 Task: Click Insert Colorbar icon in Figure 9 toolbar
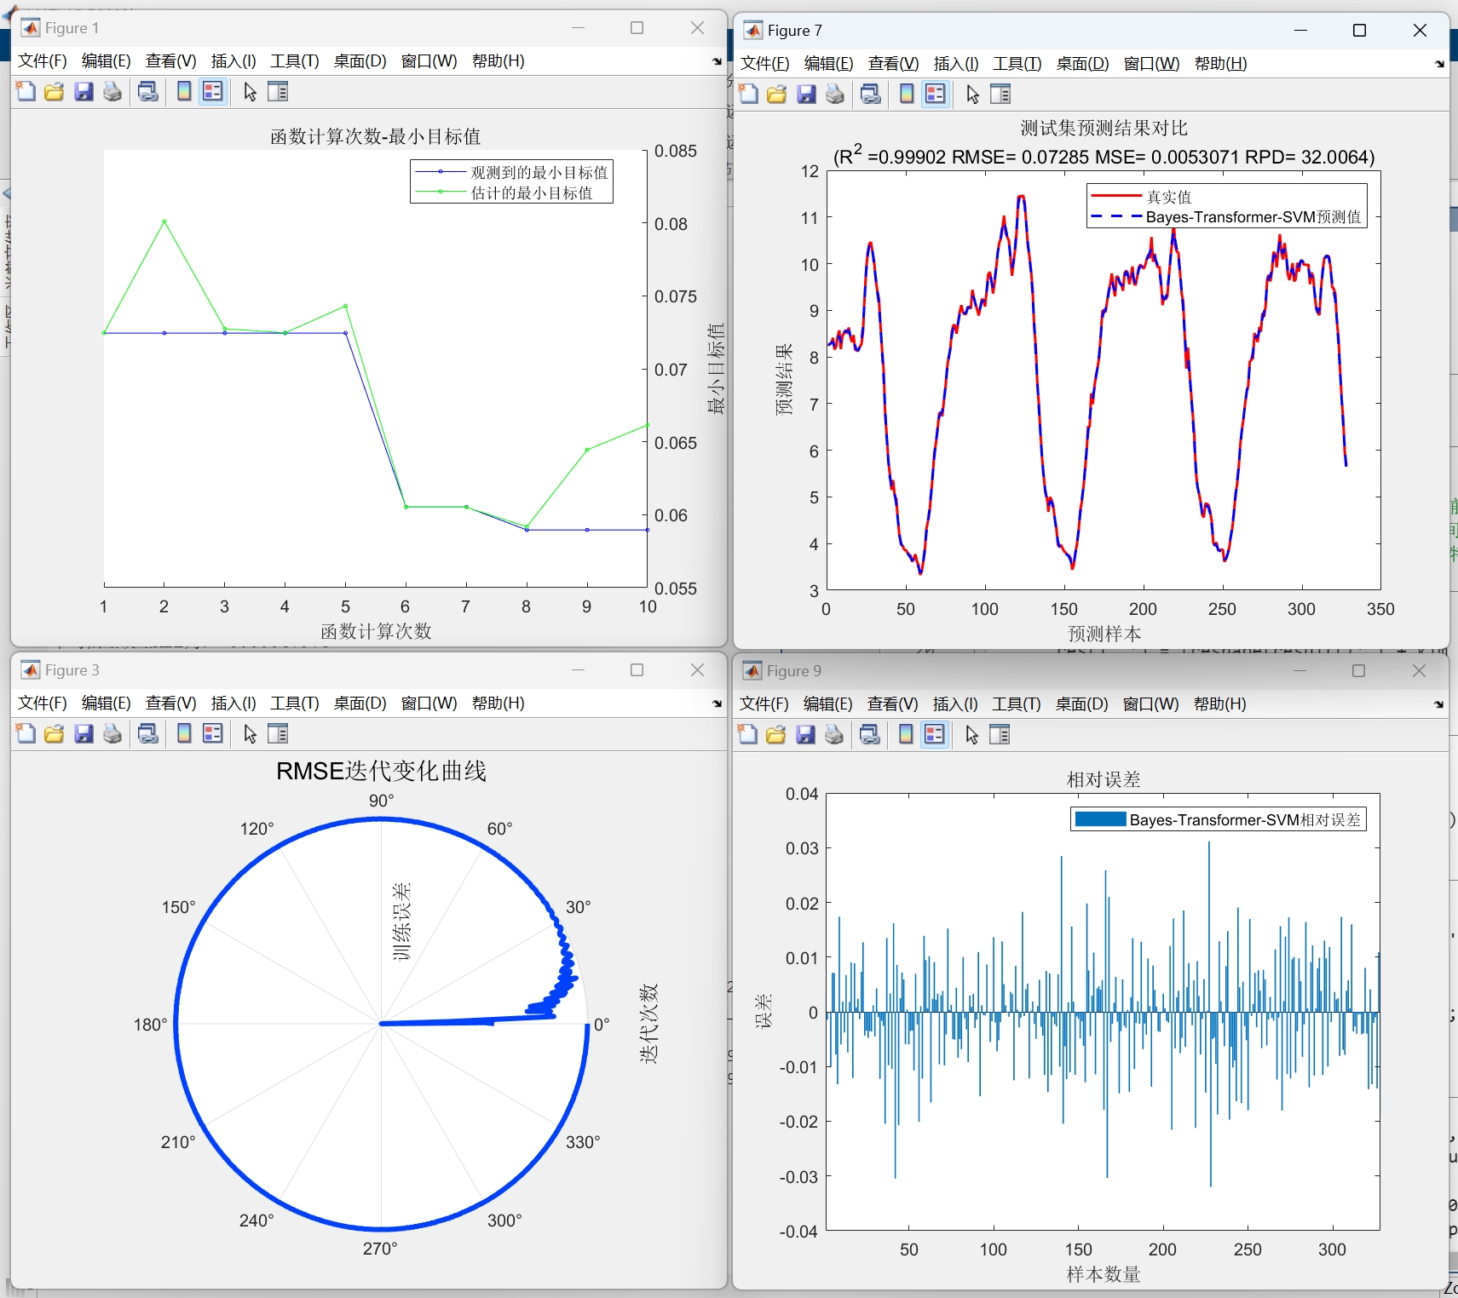coord(906,735)
